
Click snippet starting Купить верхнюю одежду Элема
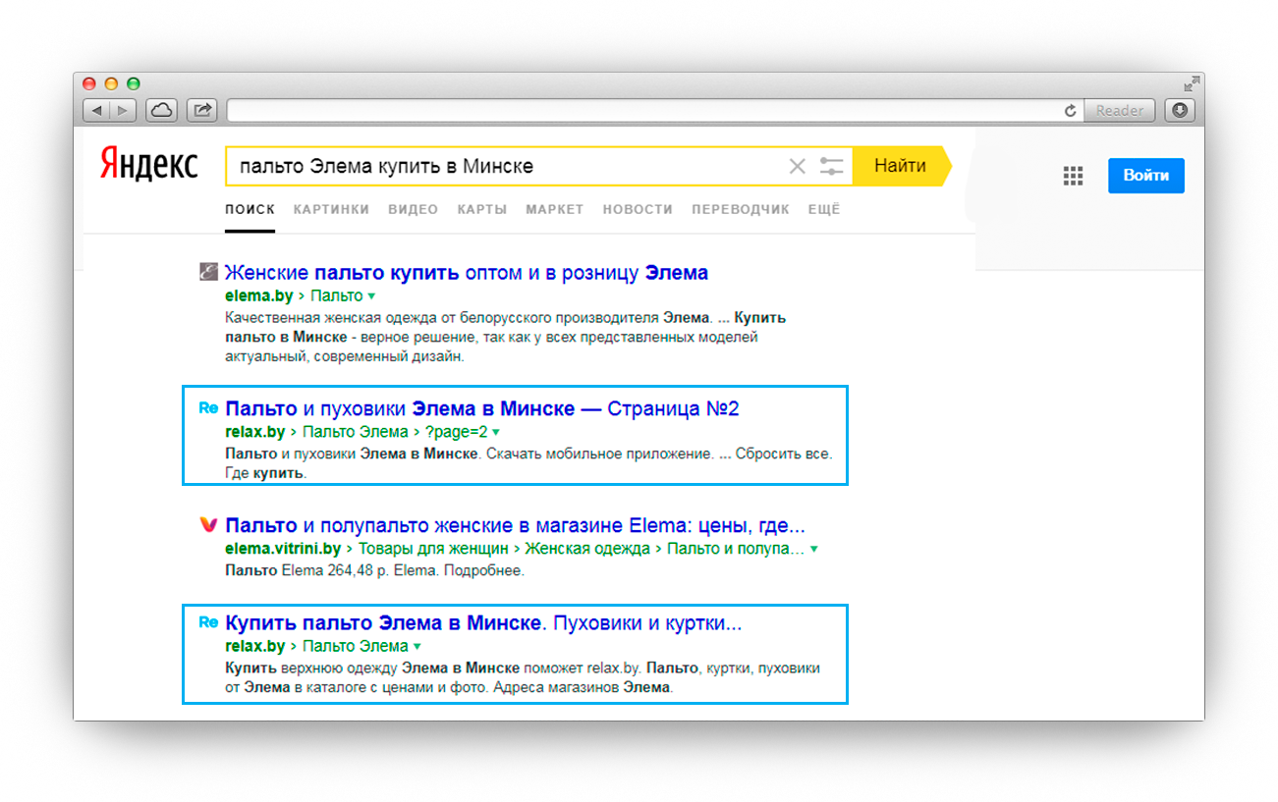coord(523,677)
